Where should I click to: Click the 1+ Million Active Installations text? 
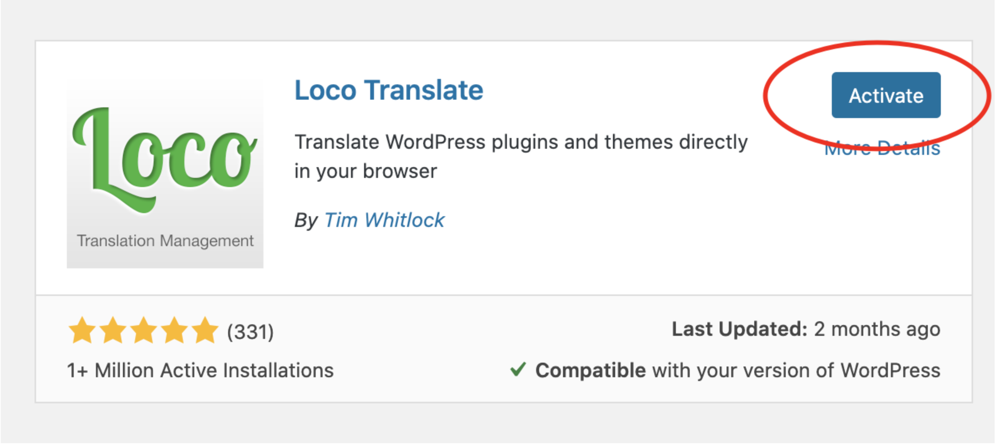pyautogui.click(x=200, y=370)
